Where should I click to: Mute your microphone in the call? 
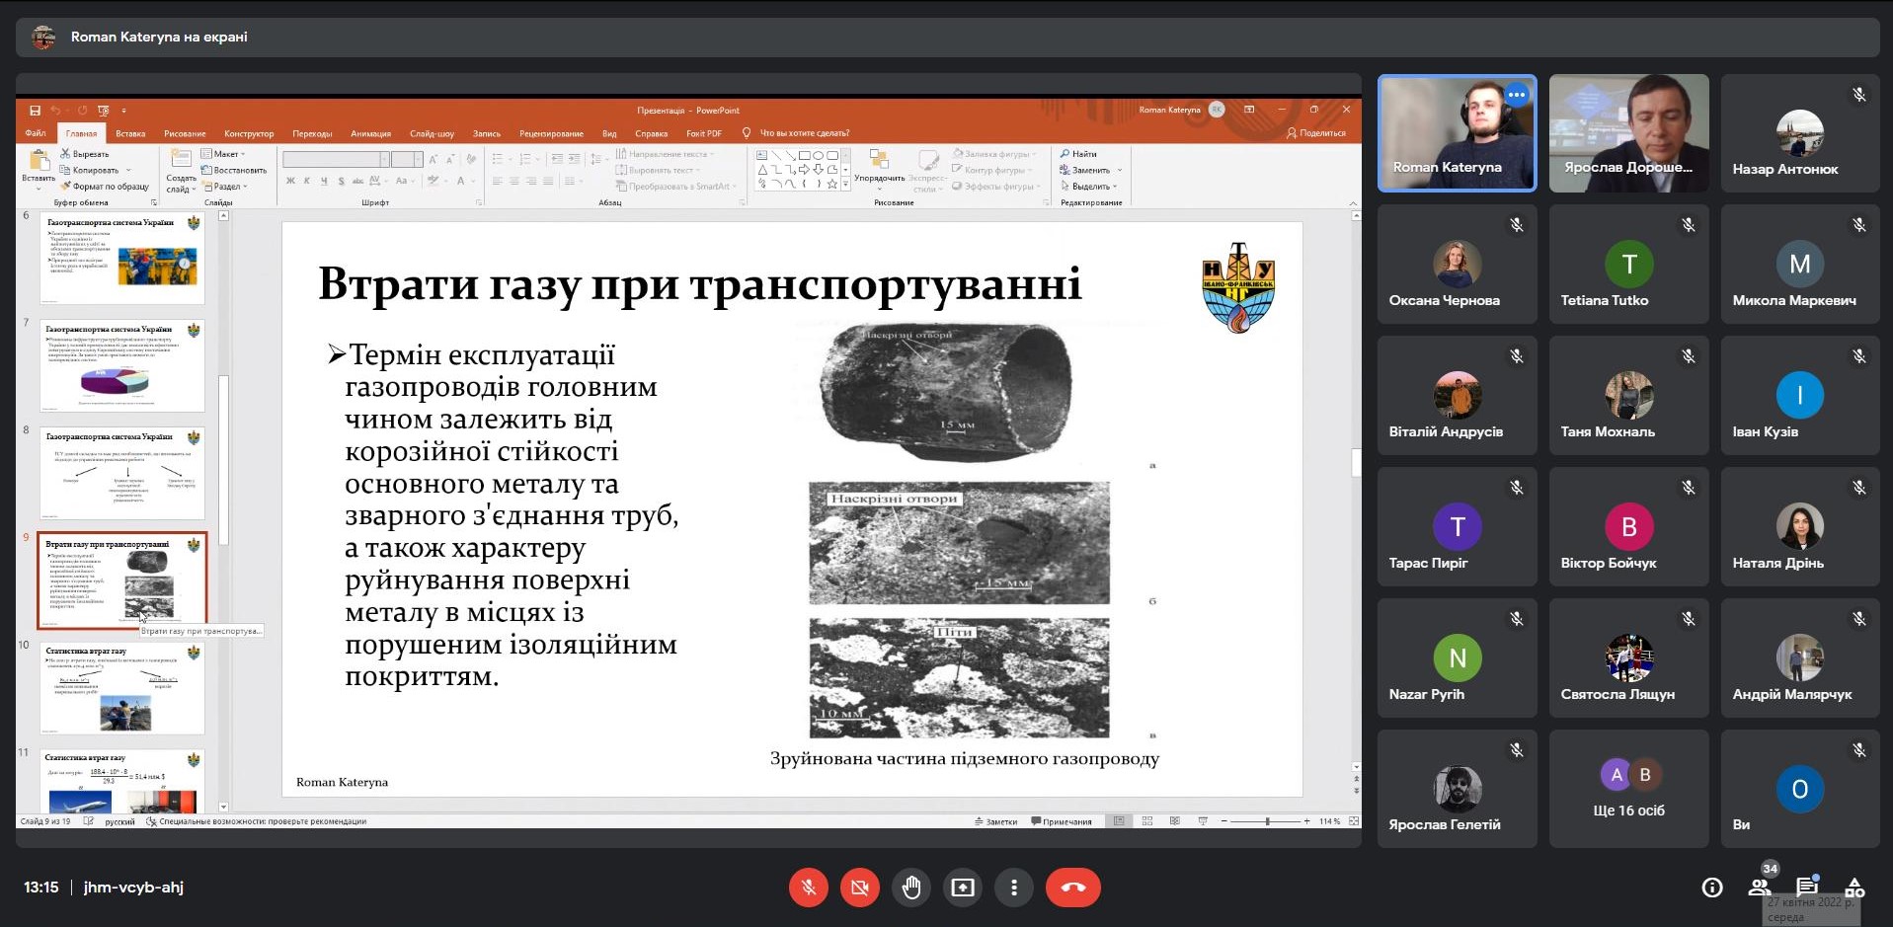point(809,888)
